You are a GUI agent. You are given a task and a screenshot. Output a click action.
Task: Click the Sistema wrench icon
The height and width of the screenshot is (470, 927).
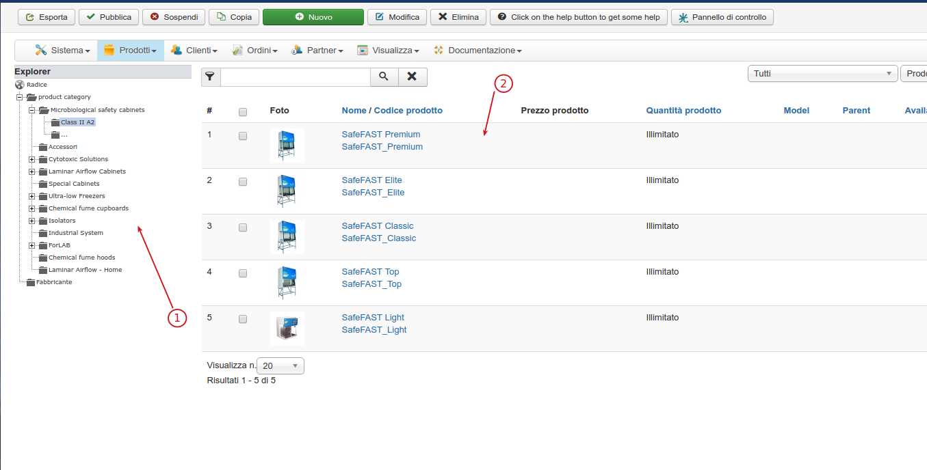(x=41, y=50)
